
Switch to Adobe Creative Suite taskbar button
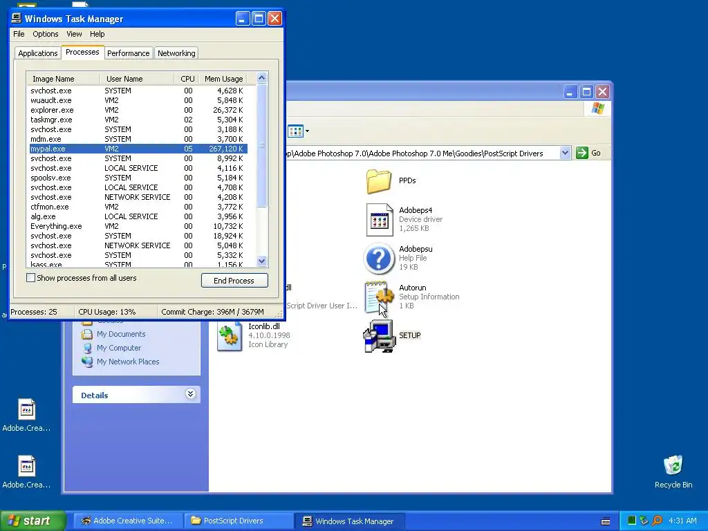coord(128,521)
